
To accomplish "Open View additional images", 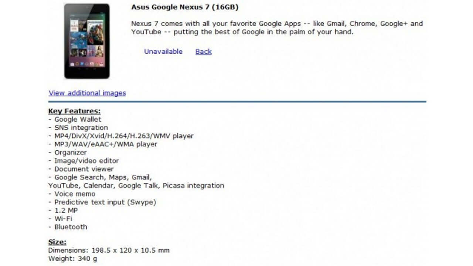I will click(87, 93).
